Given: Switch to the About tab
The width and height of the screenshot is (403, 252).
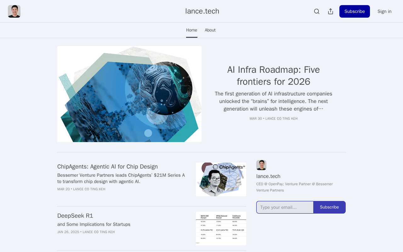Looking at the screenshot, I should [210, 30].
